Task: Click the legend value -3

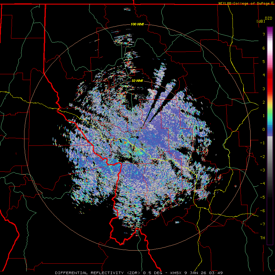Action: click(262, 170)
